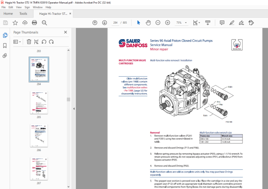Select page 284 thumbnail
Viewport: 268px width, 189px height.
[39, 70]
